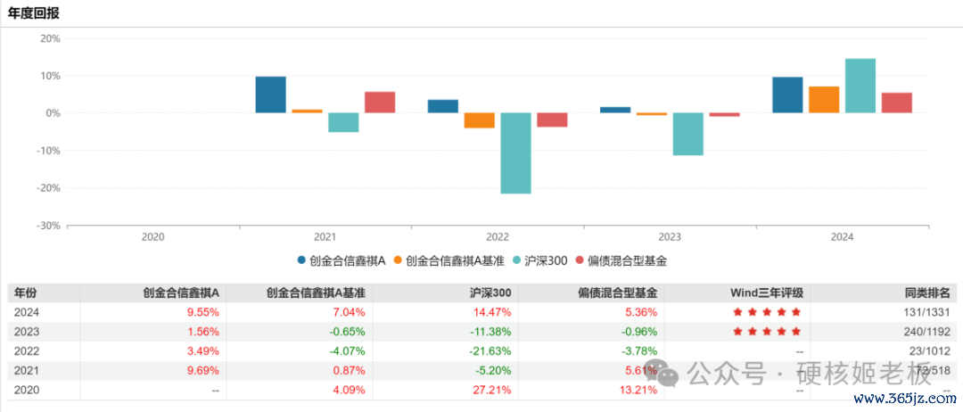Toggle 沪深300 series via legend label
Image resolution: width=963 pixels, height=412 pixels.
pos(546,261)
